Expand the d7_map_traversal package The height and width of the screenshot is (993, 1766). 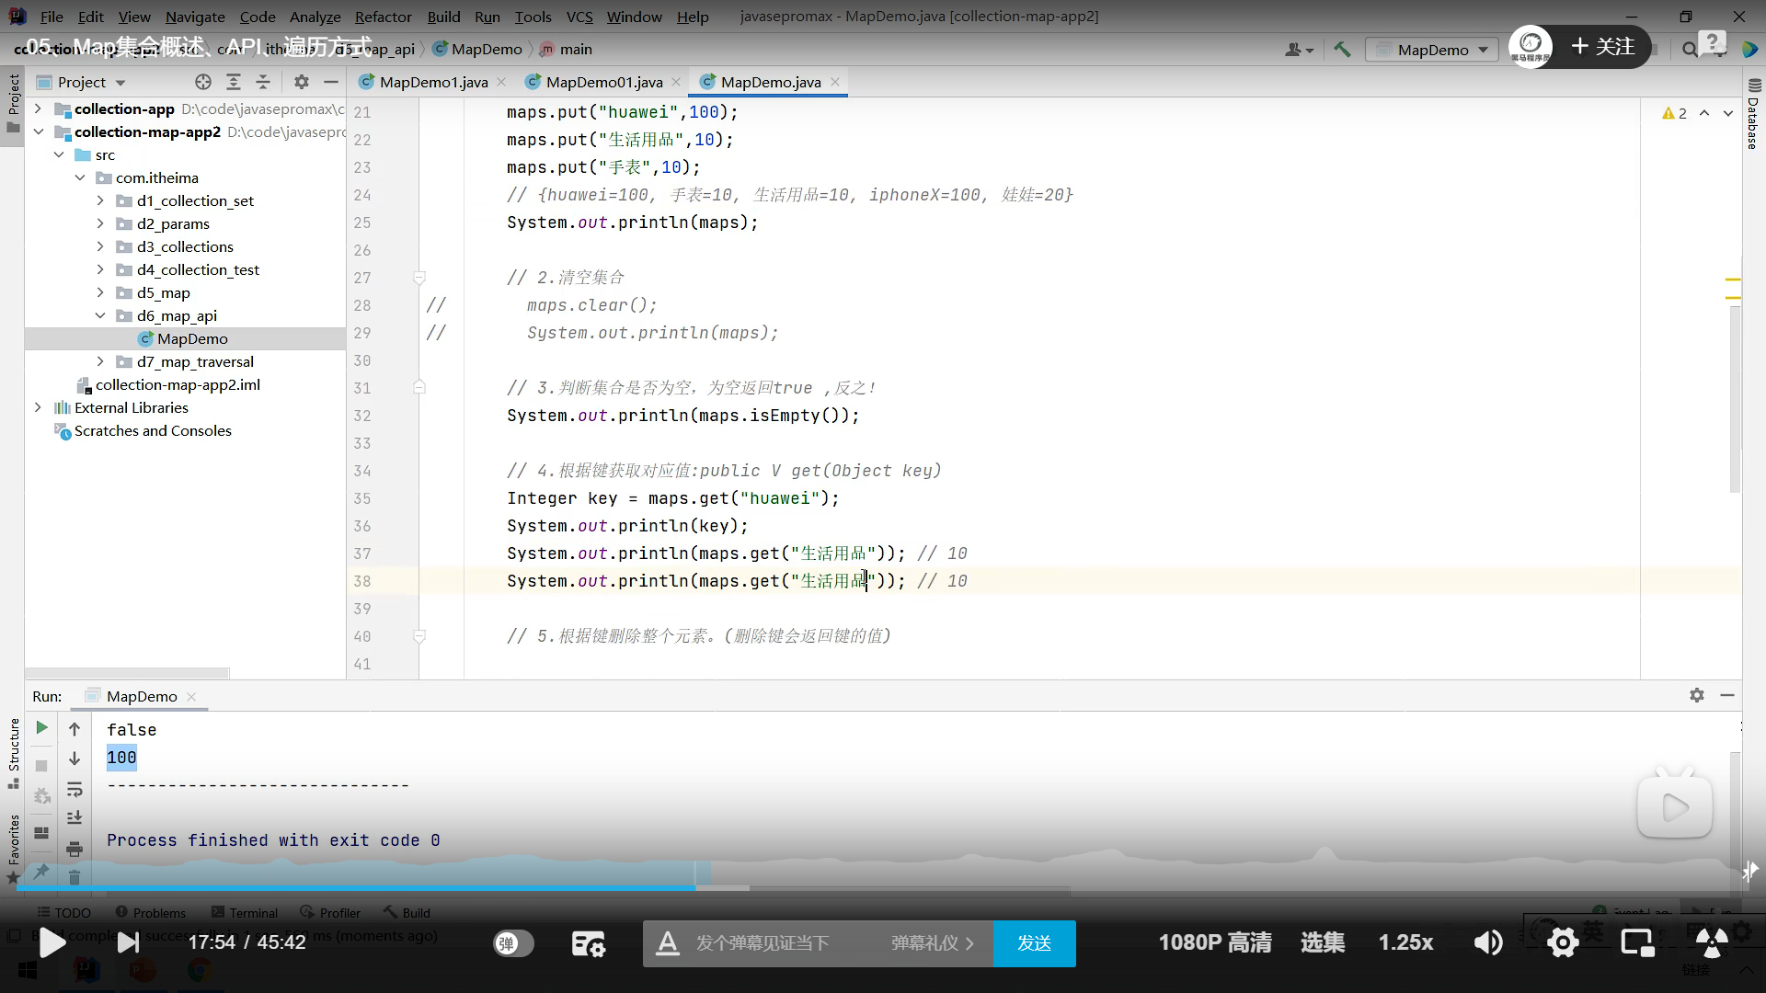click(100, 361)
